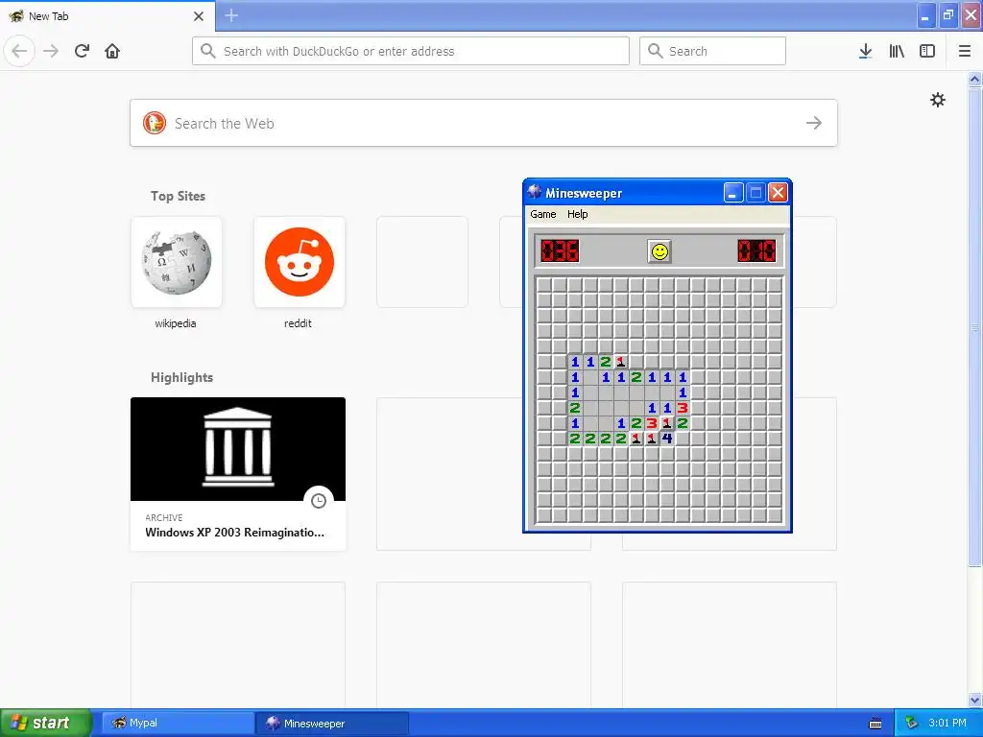Viewport: 983px width, 737px height.
Task: Focus the Search the Web field
Action: tap(484, 123)
